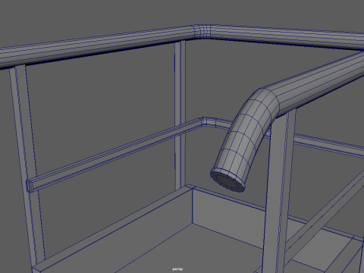Select the toe board panel at the floor corner

(229, 217)
